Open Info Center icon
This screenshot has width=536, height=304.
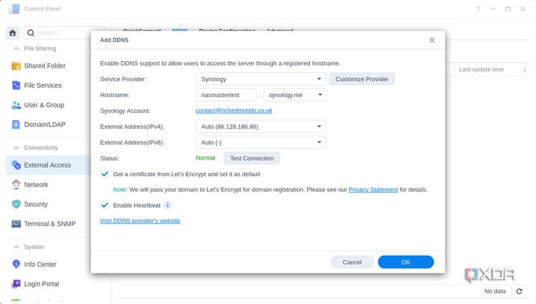(16, 264)
